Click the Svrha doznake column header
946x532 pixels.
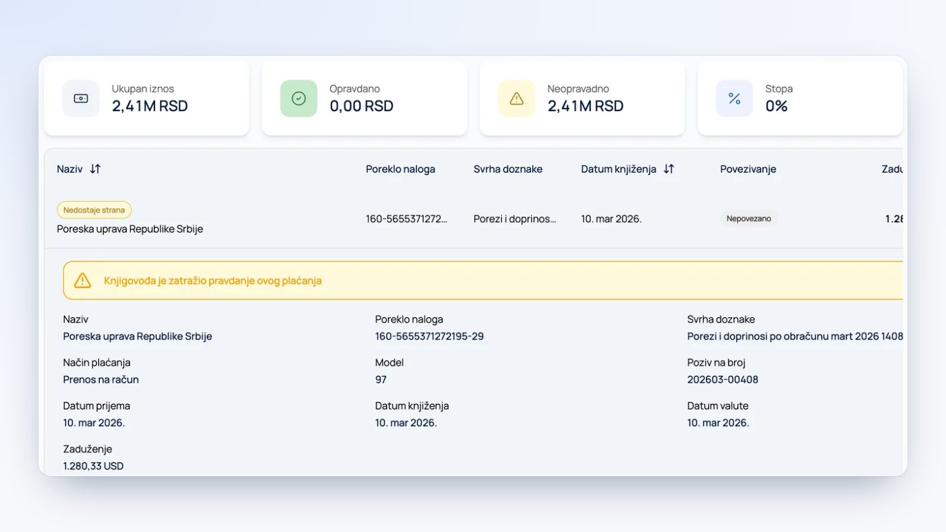508,169
